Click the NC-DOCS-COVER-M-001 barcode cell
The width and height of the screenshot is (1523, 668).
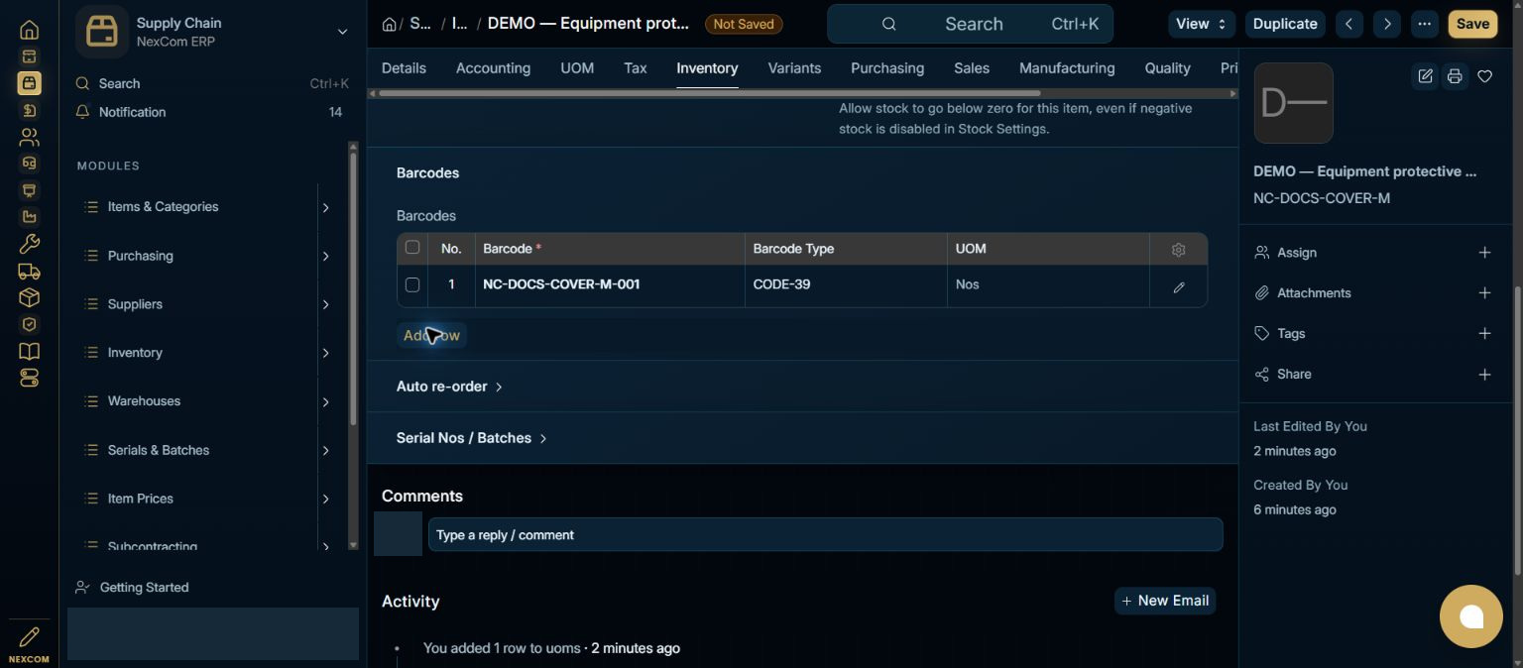[x=610, y=285]
